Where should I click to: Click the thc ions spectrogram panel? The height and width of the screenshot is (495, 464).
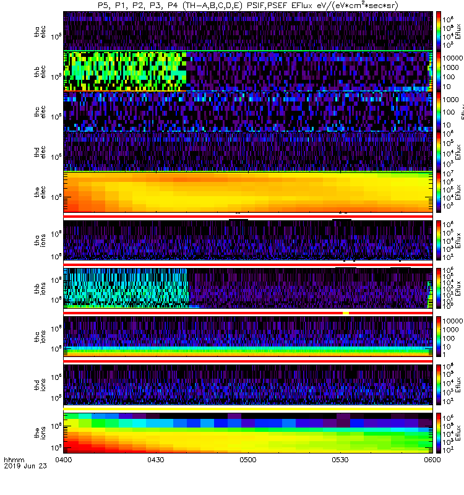tap(248, 337)
